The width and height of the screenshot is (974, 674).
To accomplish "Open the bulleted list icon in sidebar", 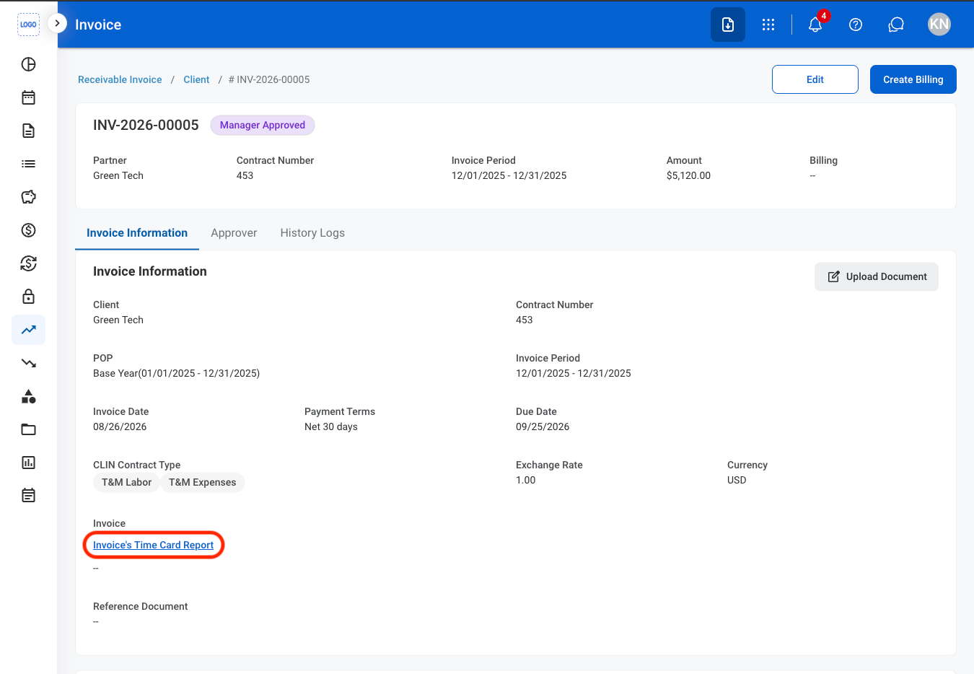I will [29, 164].
